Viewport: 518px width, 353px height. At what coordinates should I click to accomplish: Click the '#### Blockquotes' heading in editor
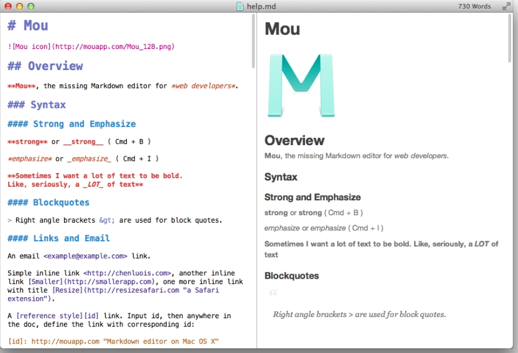click(48, 203)
